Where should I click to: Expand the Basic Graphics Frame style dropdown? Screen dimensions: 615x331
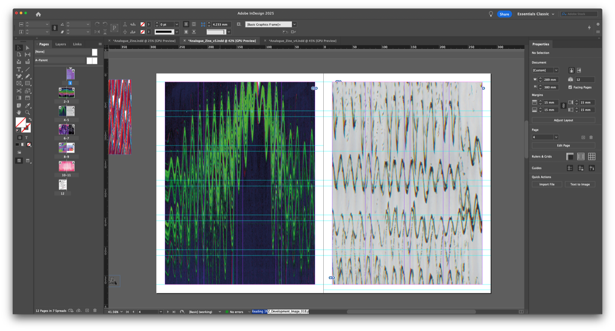click(x=294, y=24)
